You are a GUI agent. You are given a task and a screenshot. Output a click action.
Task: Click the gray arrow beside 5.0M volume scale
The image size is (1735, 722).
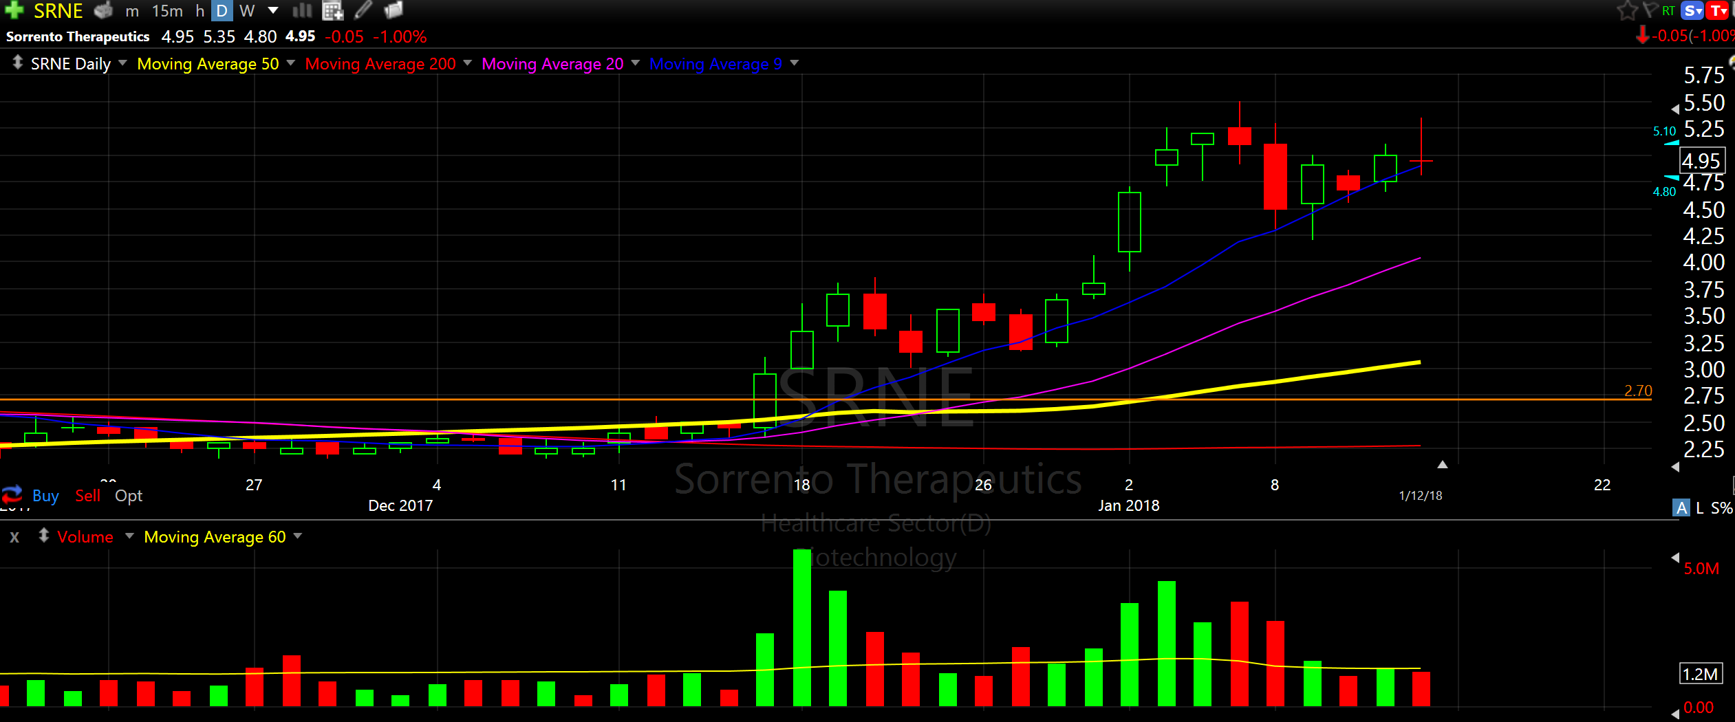[x=1676, y=557]
